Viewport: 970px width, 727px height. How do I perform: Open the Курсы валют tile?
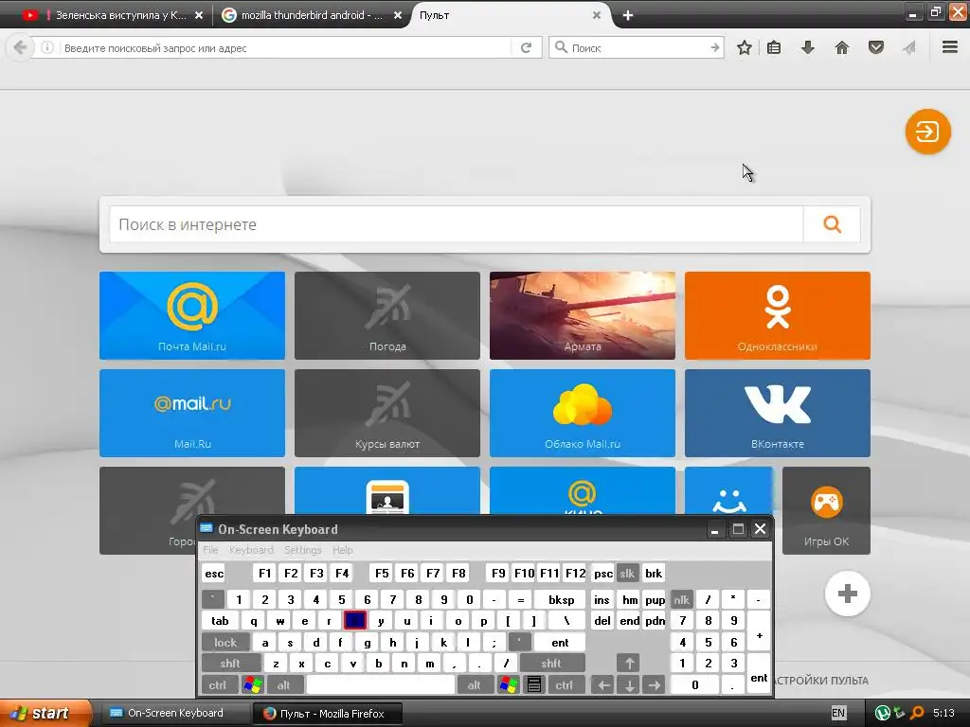click(x=387, y=413)
